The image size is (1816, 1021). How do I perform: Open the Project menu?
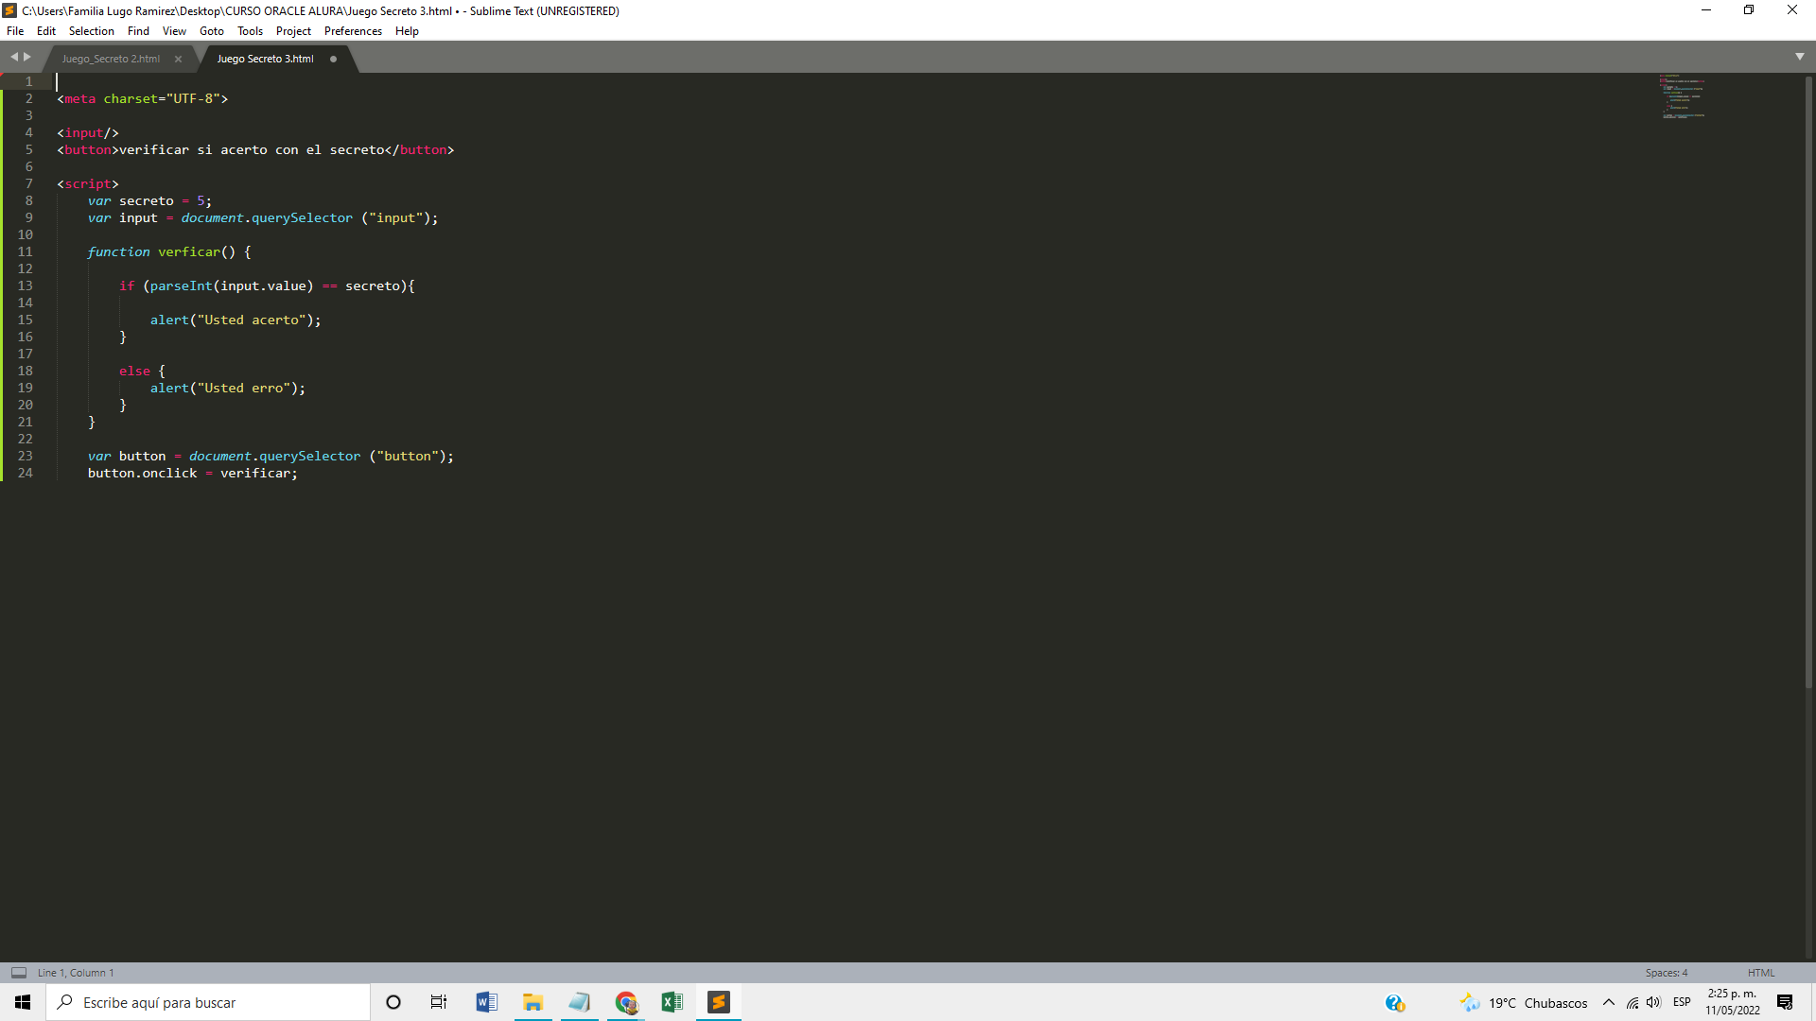click(293, 31)
